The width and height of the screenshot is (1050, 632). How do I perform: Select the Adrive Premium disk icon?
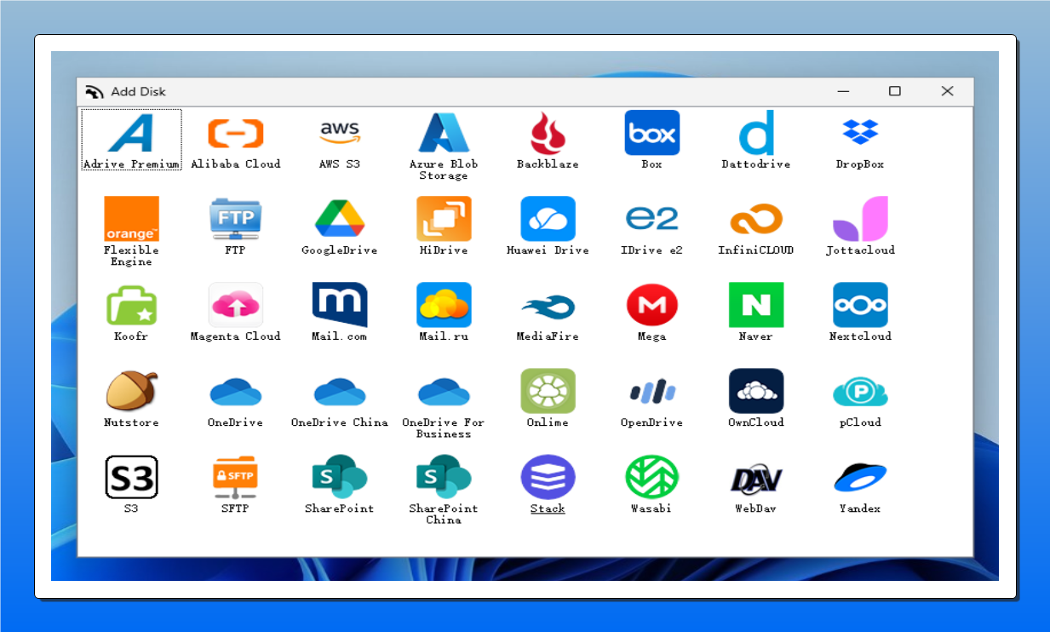(x=131, y=134)
